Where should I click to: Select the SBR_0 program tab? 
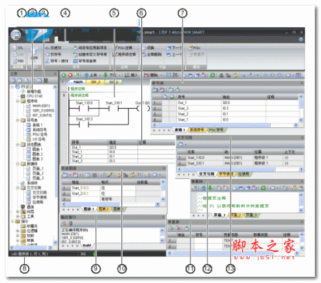point(96,82)
